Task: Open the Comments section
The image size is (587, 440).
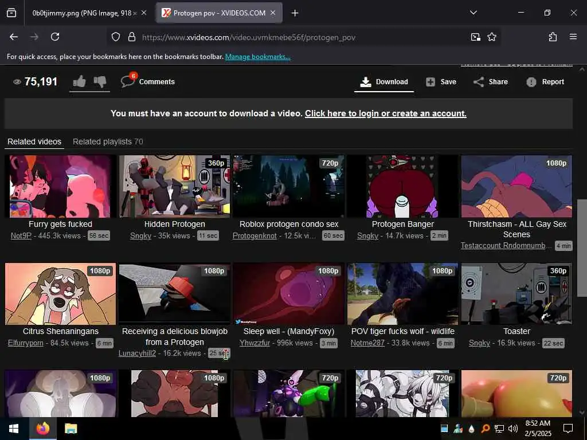Action: (x=148, y=81)
